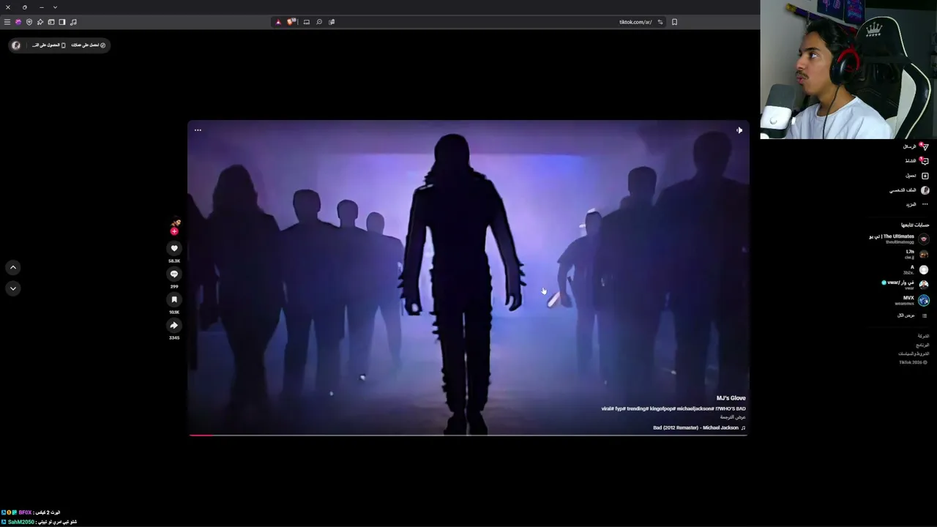This screenshot has width=937, height=527.
Task: Click the Brave shields lion icon in the address bar
Action: tap(291, 22)
